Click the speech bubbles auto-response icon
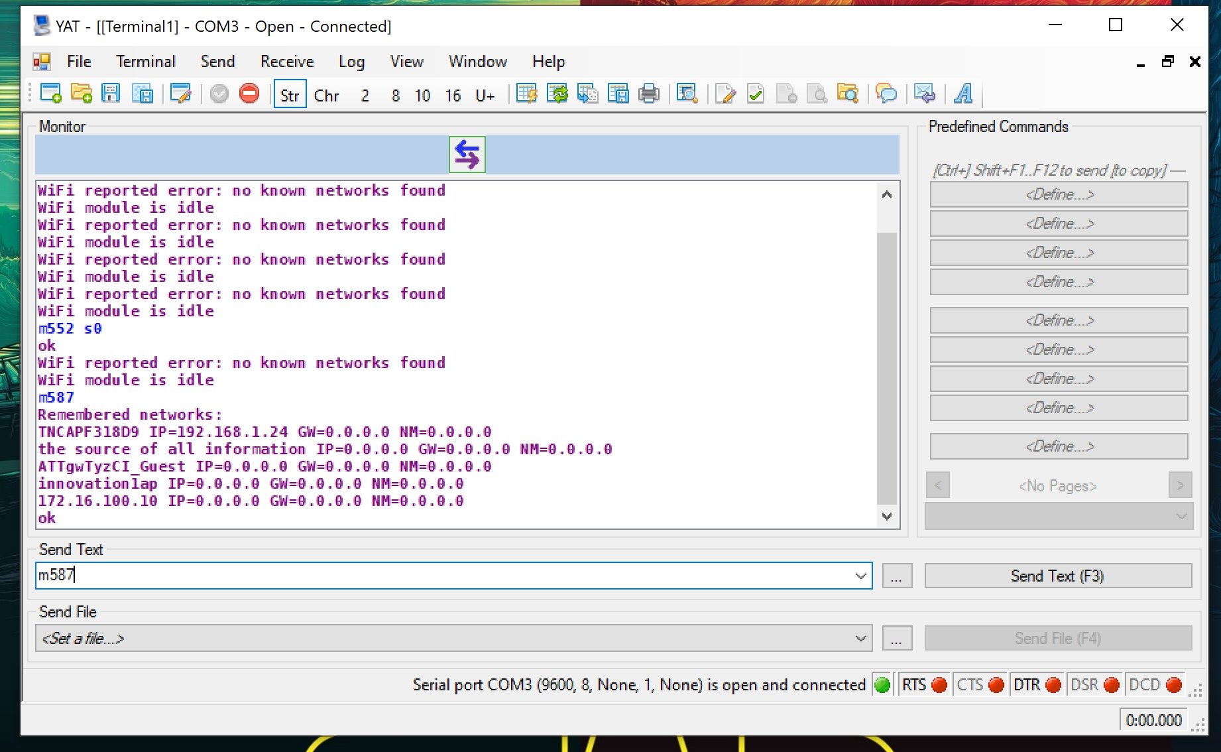Viewport: 1221px width, 752px height. (x=886, y=94)
